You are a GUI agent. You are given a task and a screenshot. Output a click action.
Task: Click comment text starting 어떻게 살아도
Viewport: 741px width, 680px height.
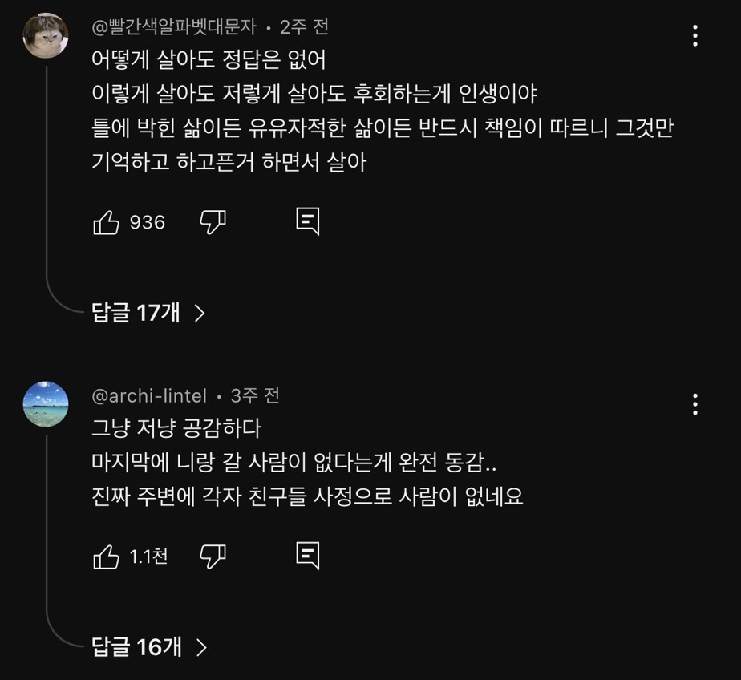coord(209,60)
